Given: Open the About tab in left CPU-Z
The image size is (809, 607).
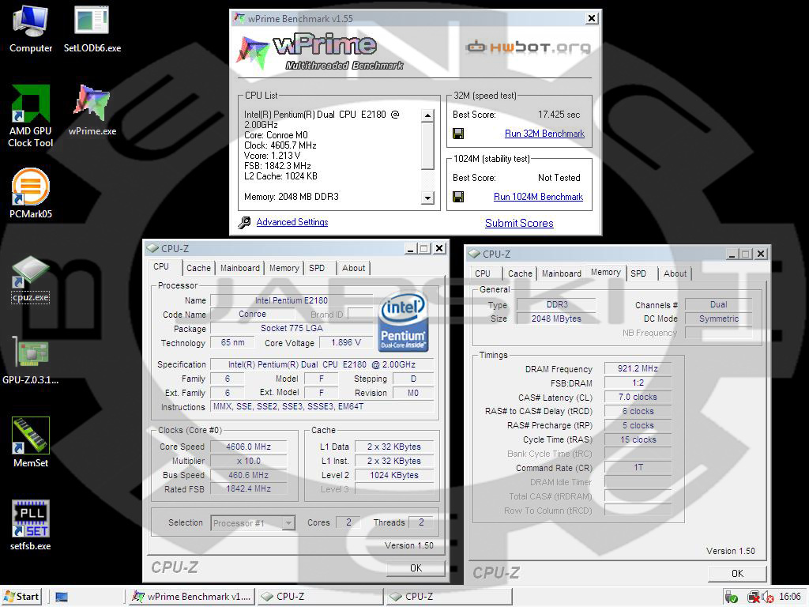Looking at the screenshot, I should point(353,268).
